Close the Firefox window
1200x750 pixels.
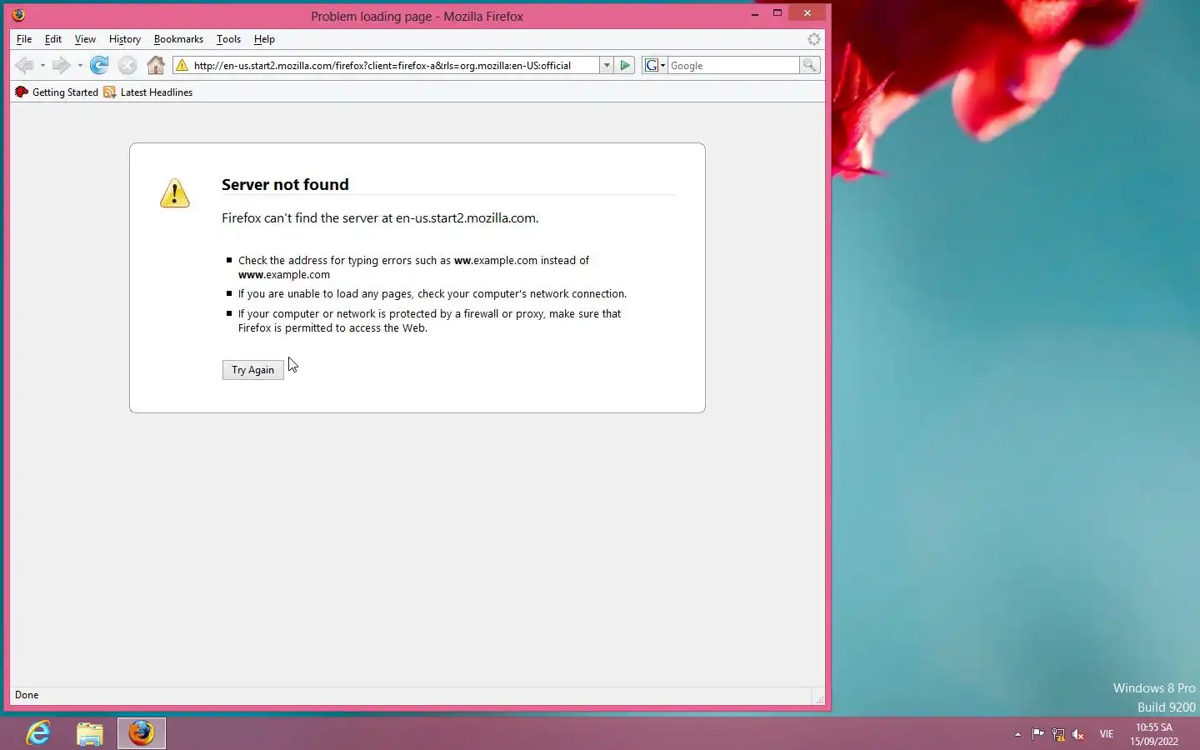807,13
